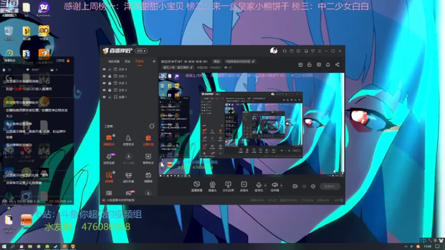The image size is (445, 250).
Task: Toggle visibility eye for 文本 4 layer
Action: [104, 69]
